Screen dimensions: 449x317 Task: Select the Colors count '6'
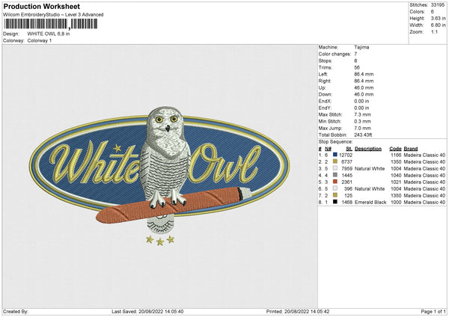pos(432,12)
